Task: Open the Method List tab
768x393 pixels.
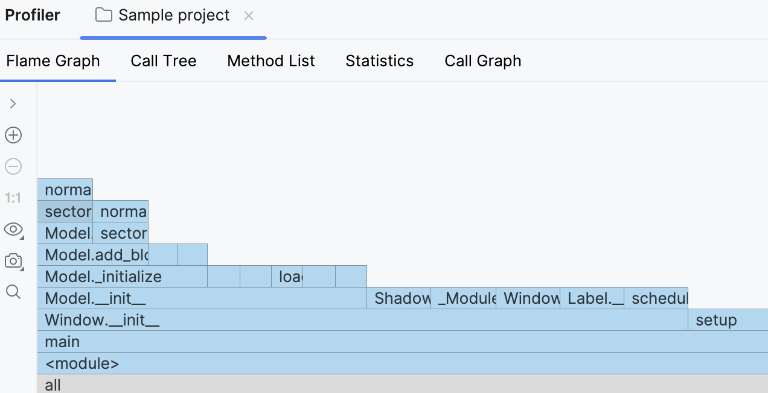Action: point(271,61)
